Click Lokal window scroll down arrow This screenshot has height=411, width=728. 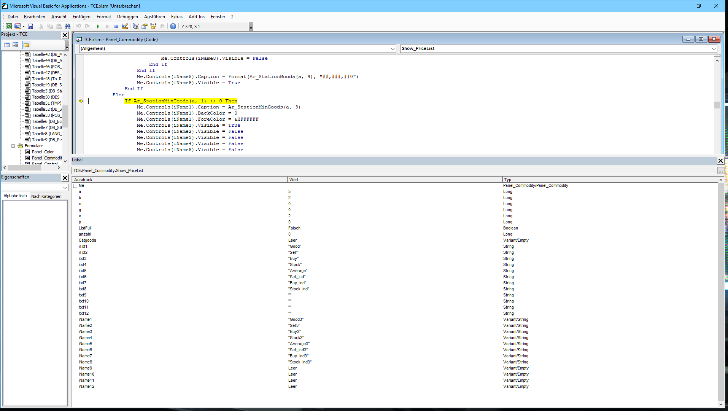[721, 405]
